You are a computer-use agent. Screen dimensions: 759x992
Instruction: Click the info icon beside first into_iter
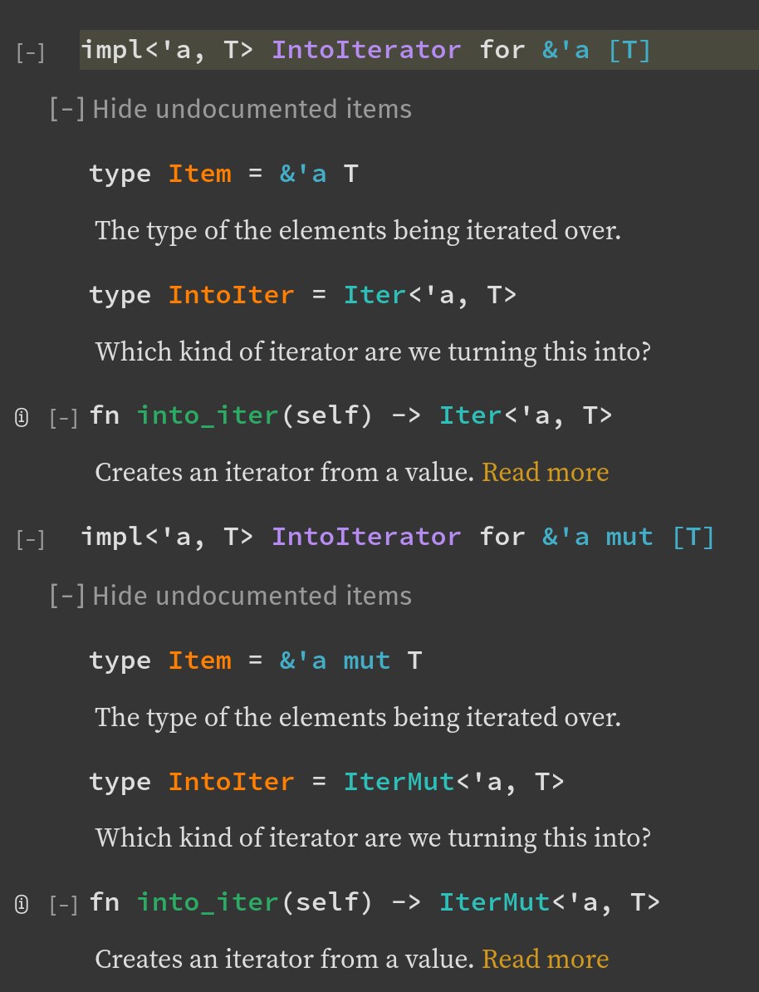pos(22,418)
